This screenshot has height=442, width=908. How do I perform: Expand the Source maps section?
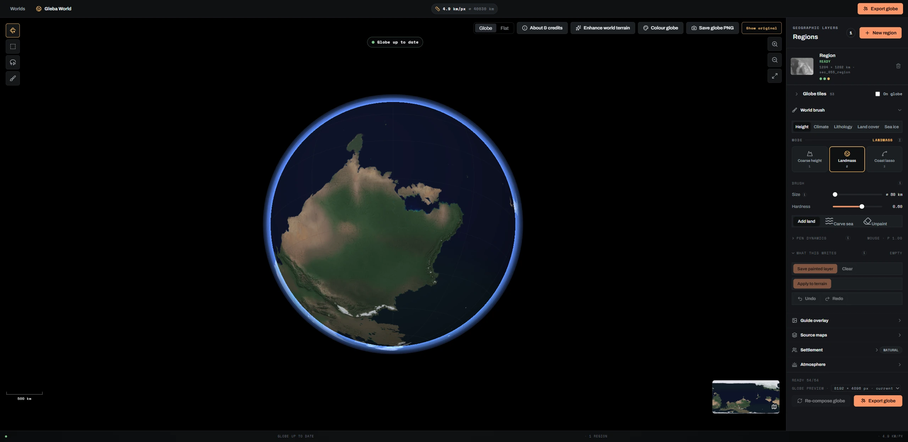[847, 335]
